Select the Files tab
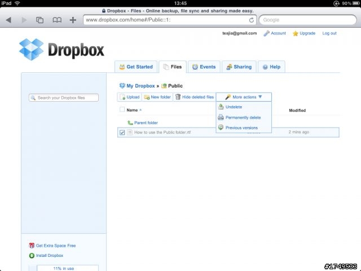This screenshot has width=361, height=271. [173, 67]
